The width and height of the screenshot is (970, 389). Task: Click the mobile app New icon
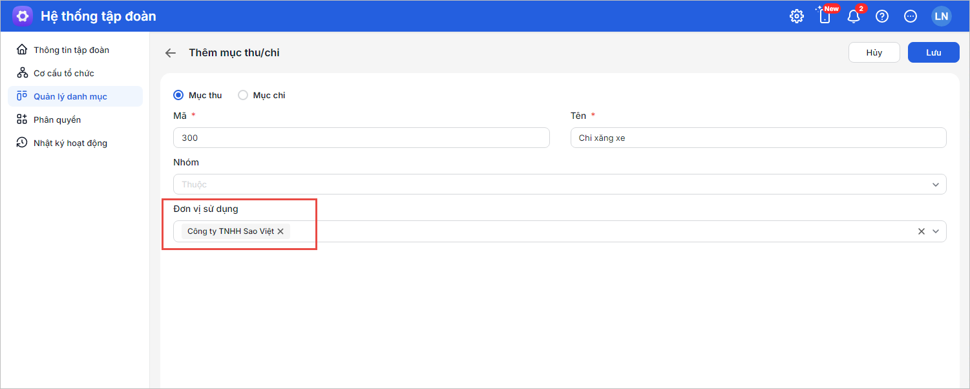tap(825, 16)
